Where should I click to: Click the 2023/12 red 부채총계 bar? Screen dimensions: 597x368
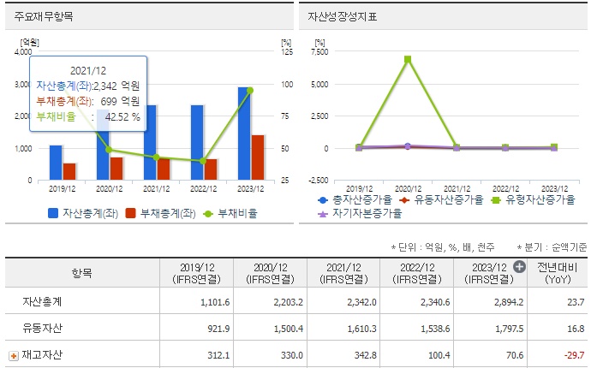258,157
